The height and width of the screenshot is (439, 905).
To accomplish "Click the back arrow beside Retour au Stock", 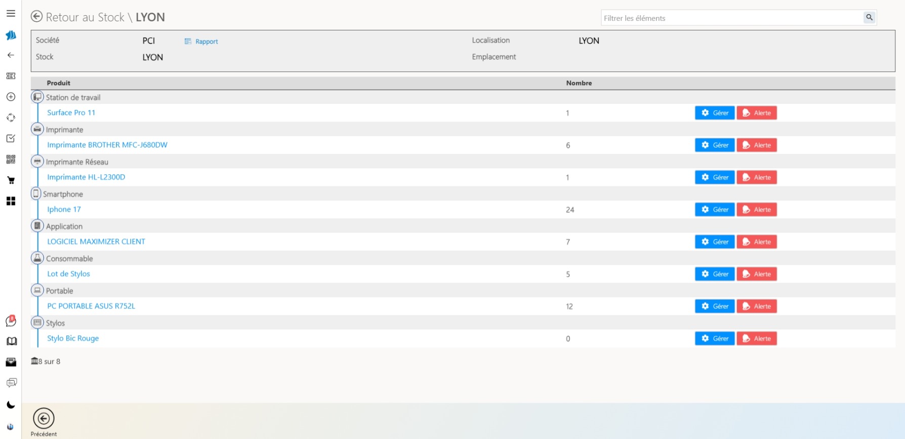I will pyautogui.click(x=36, y=17).
